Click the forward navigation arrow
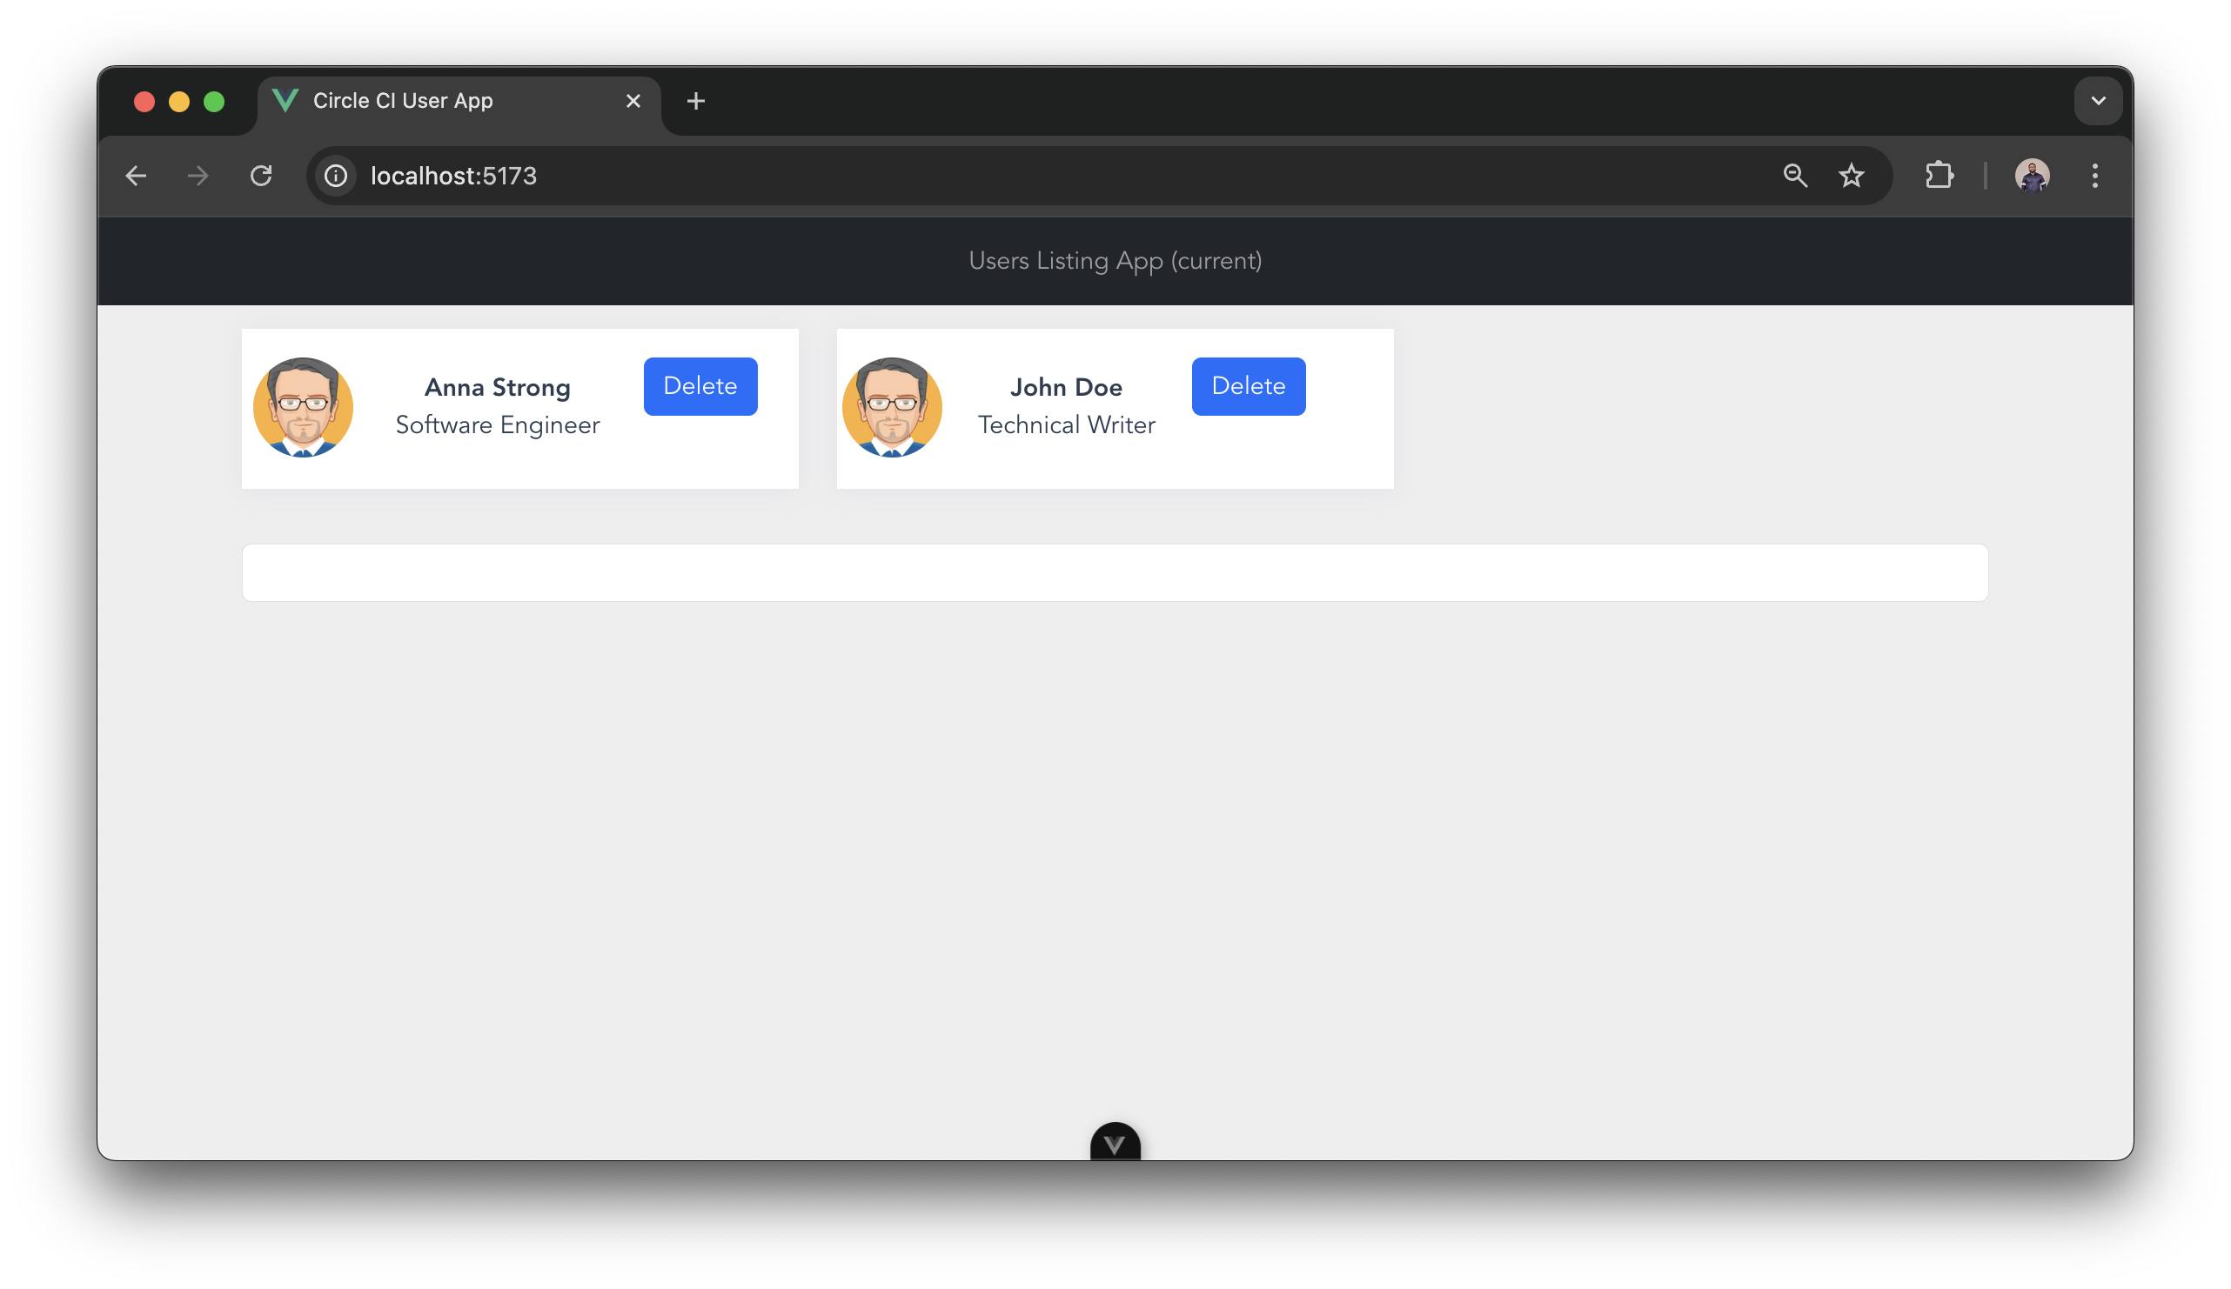 click(198, 175)
